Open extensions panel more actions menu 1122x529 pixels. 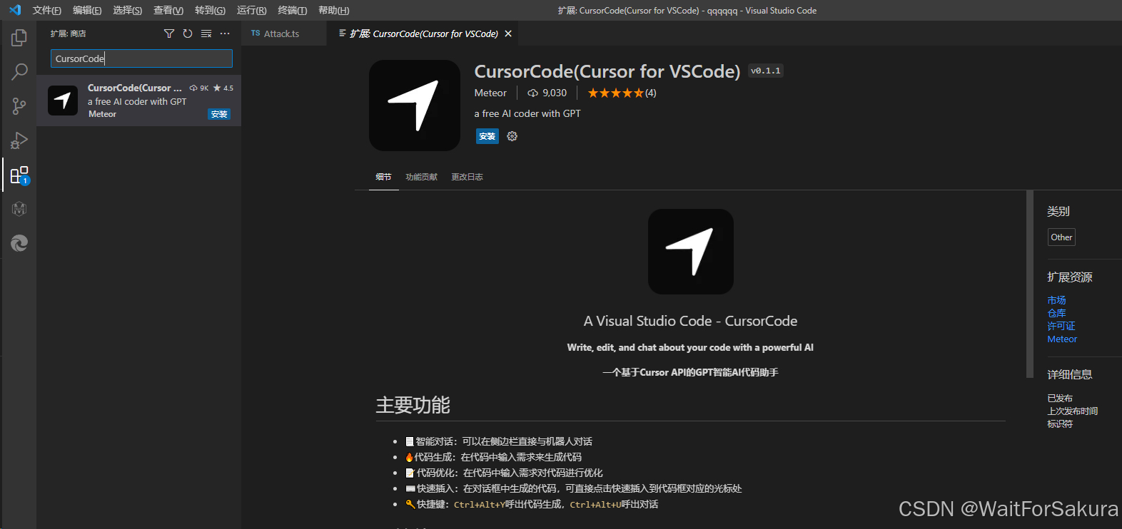coord(225,34)
